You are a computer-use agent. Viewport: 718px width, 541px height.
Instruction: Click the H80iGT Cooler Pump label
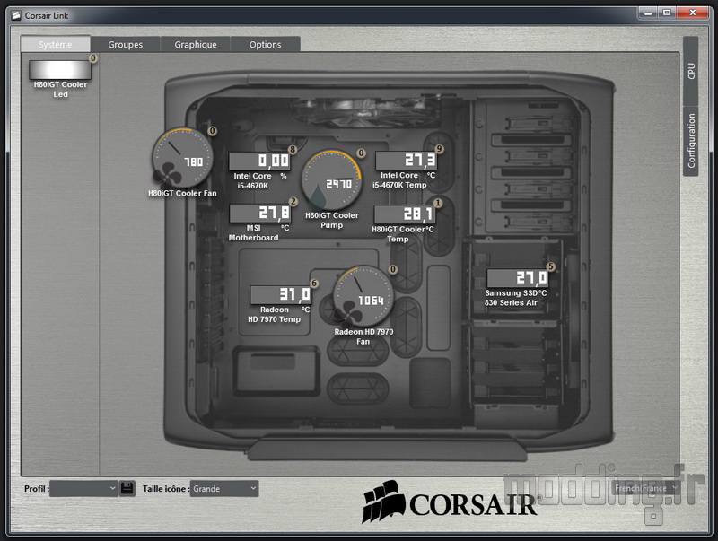(331, 220)
